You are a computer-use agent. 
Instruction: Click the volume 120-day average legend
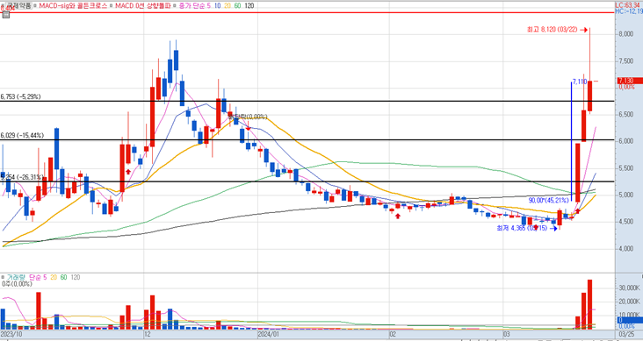click(75, 277)
